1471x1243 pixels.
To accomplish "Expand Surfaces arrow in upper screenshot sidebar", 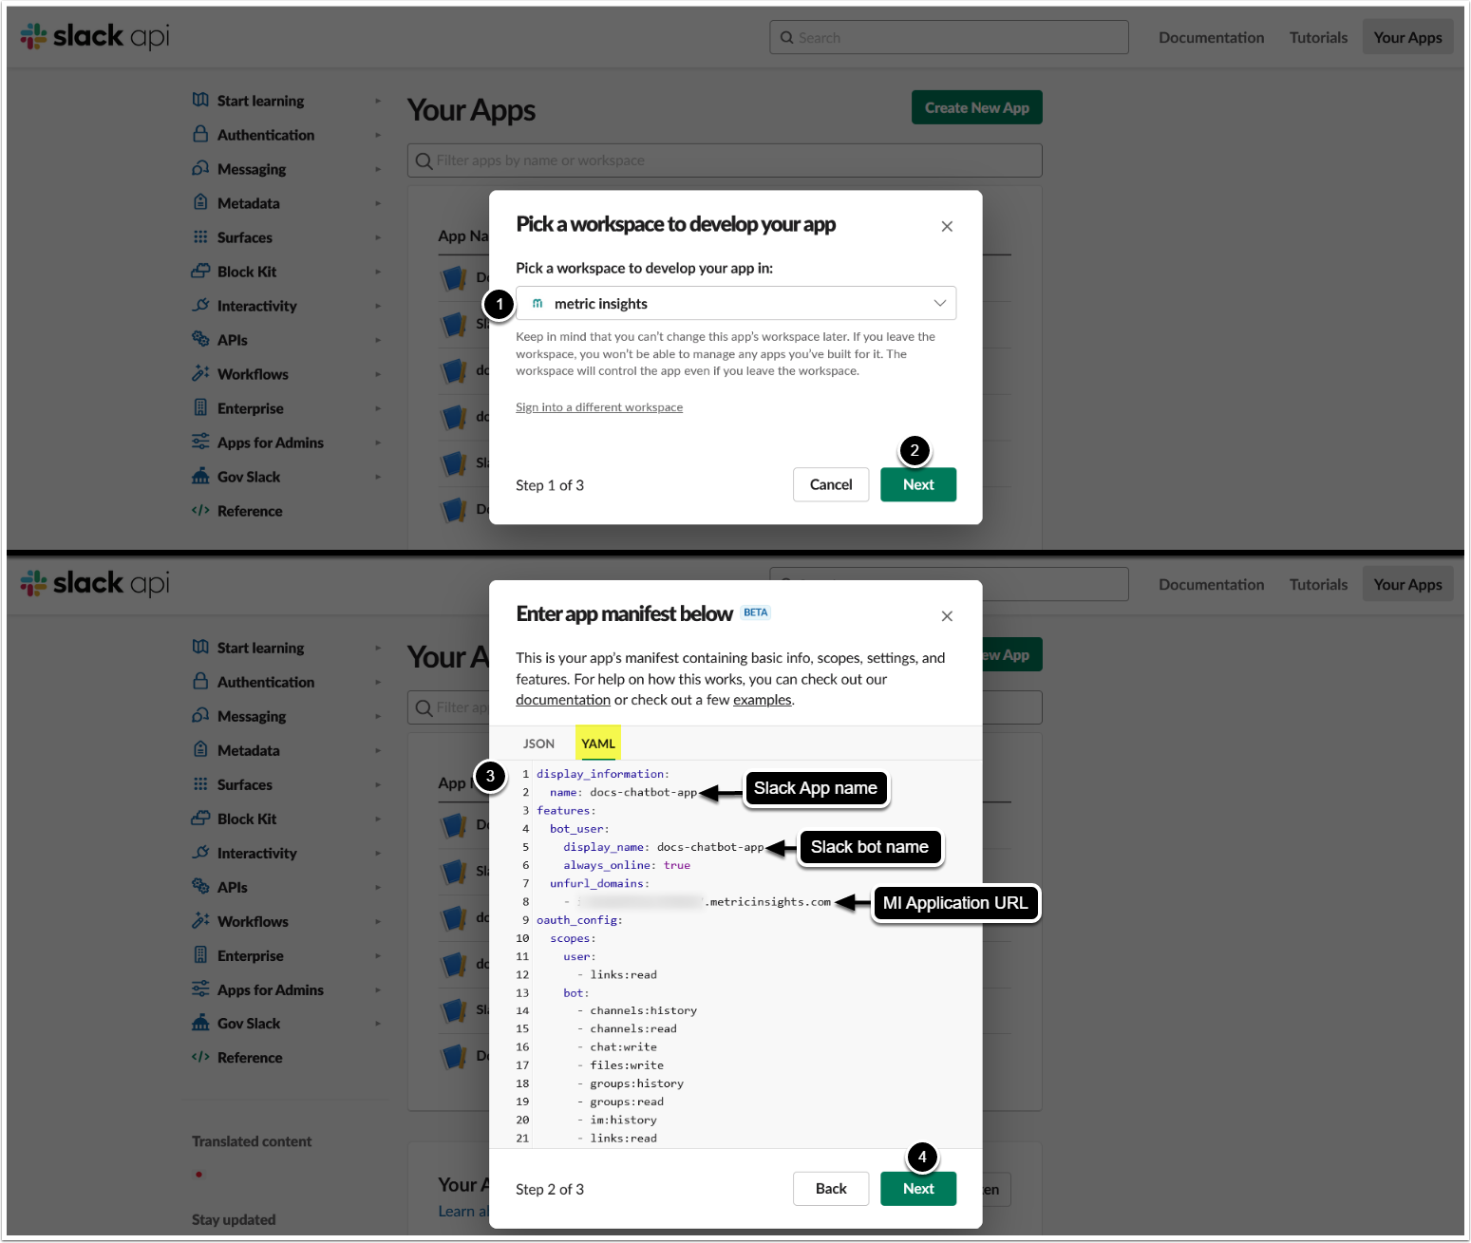I will [x=378, y=237].
